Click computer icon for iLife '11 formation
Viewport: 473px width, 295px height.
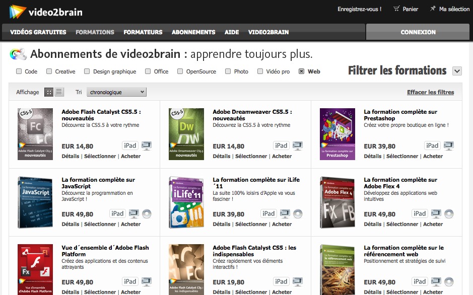(x=285, y=213)
